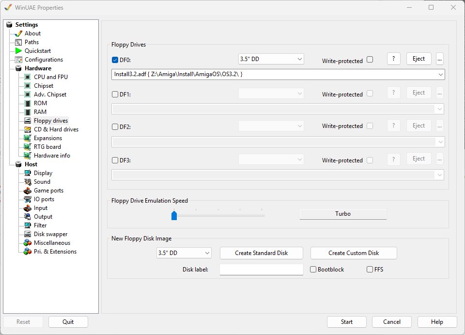Disable the DF0 floppy drive checkbox
The width and height of the screenshot is (465, 335).
click(115, 60)
